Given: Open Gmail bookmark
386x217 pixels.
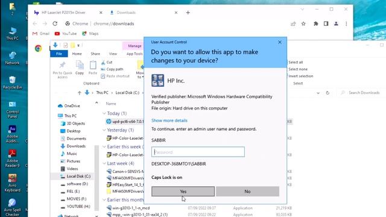Looking at the screenshot, I should coord(41,34).
